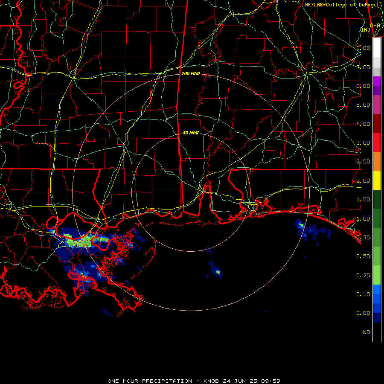The height and width of the screenshot is (384, 384).
Task: Click the 6.00 legend value
Action: coord(363,86)
